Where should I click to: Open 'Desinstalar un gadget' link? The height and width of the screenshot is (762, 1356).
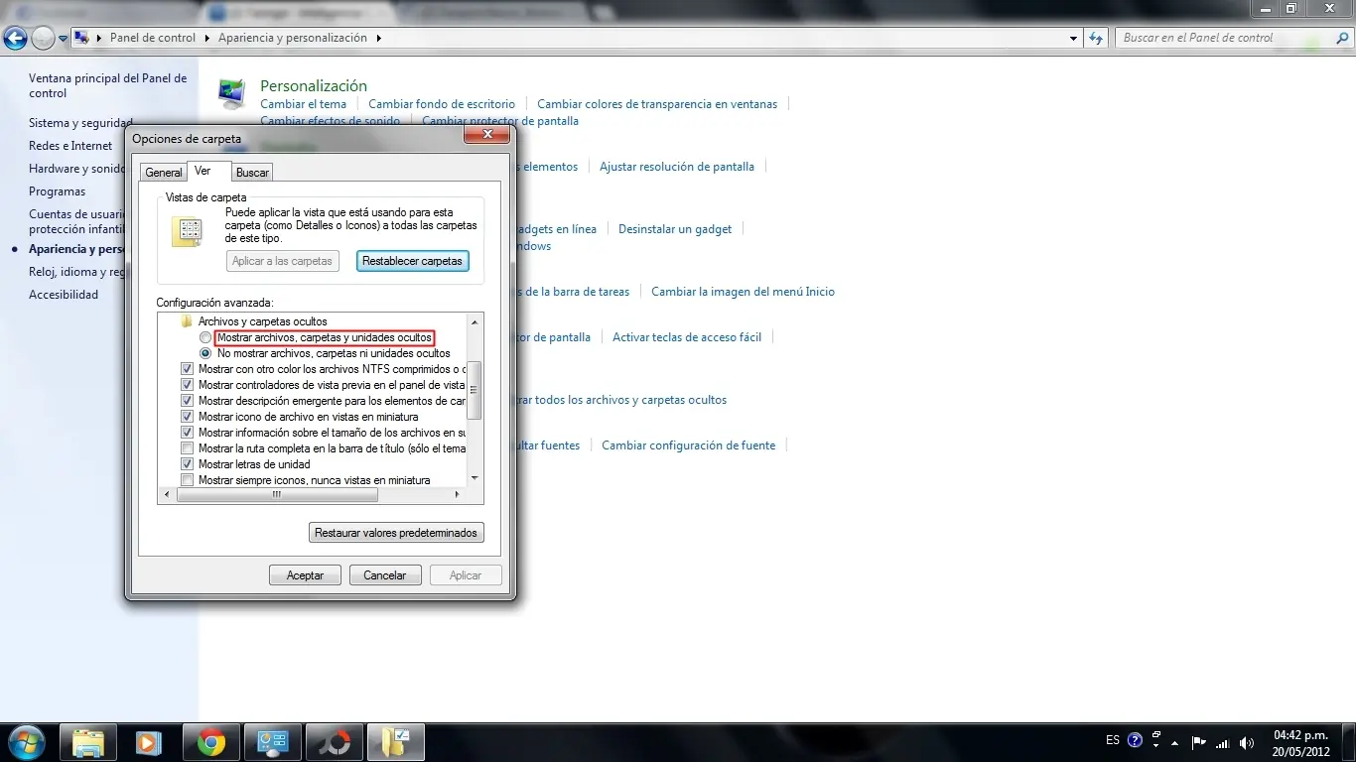pyautogui.click(x=675, y=229)
